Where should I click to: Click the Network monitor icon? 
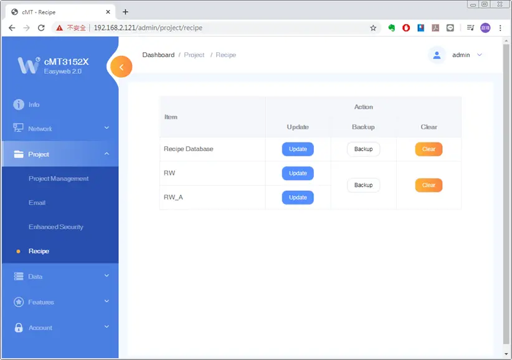18,128
